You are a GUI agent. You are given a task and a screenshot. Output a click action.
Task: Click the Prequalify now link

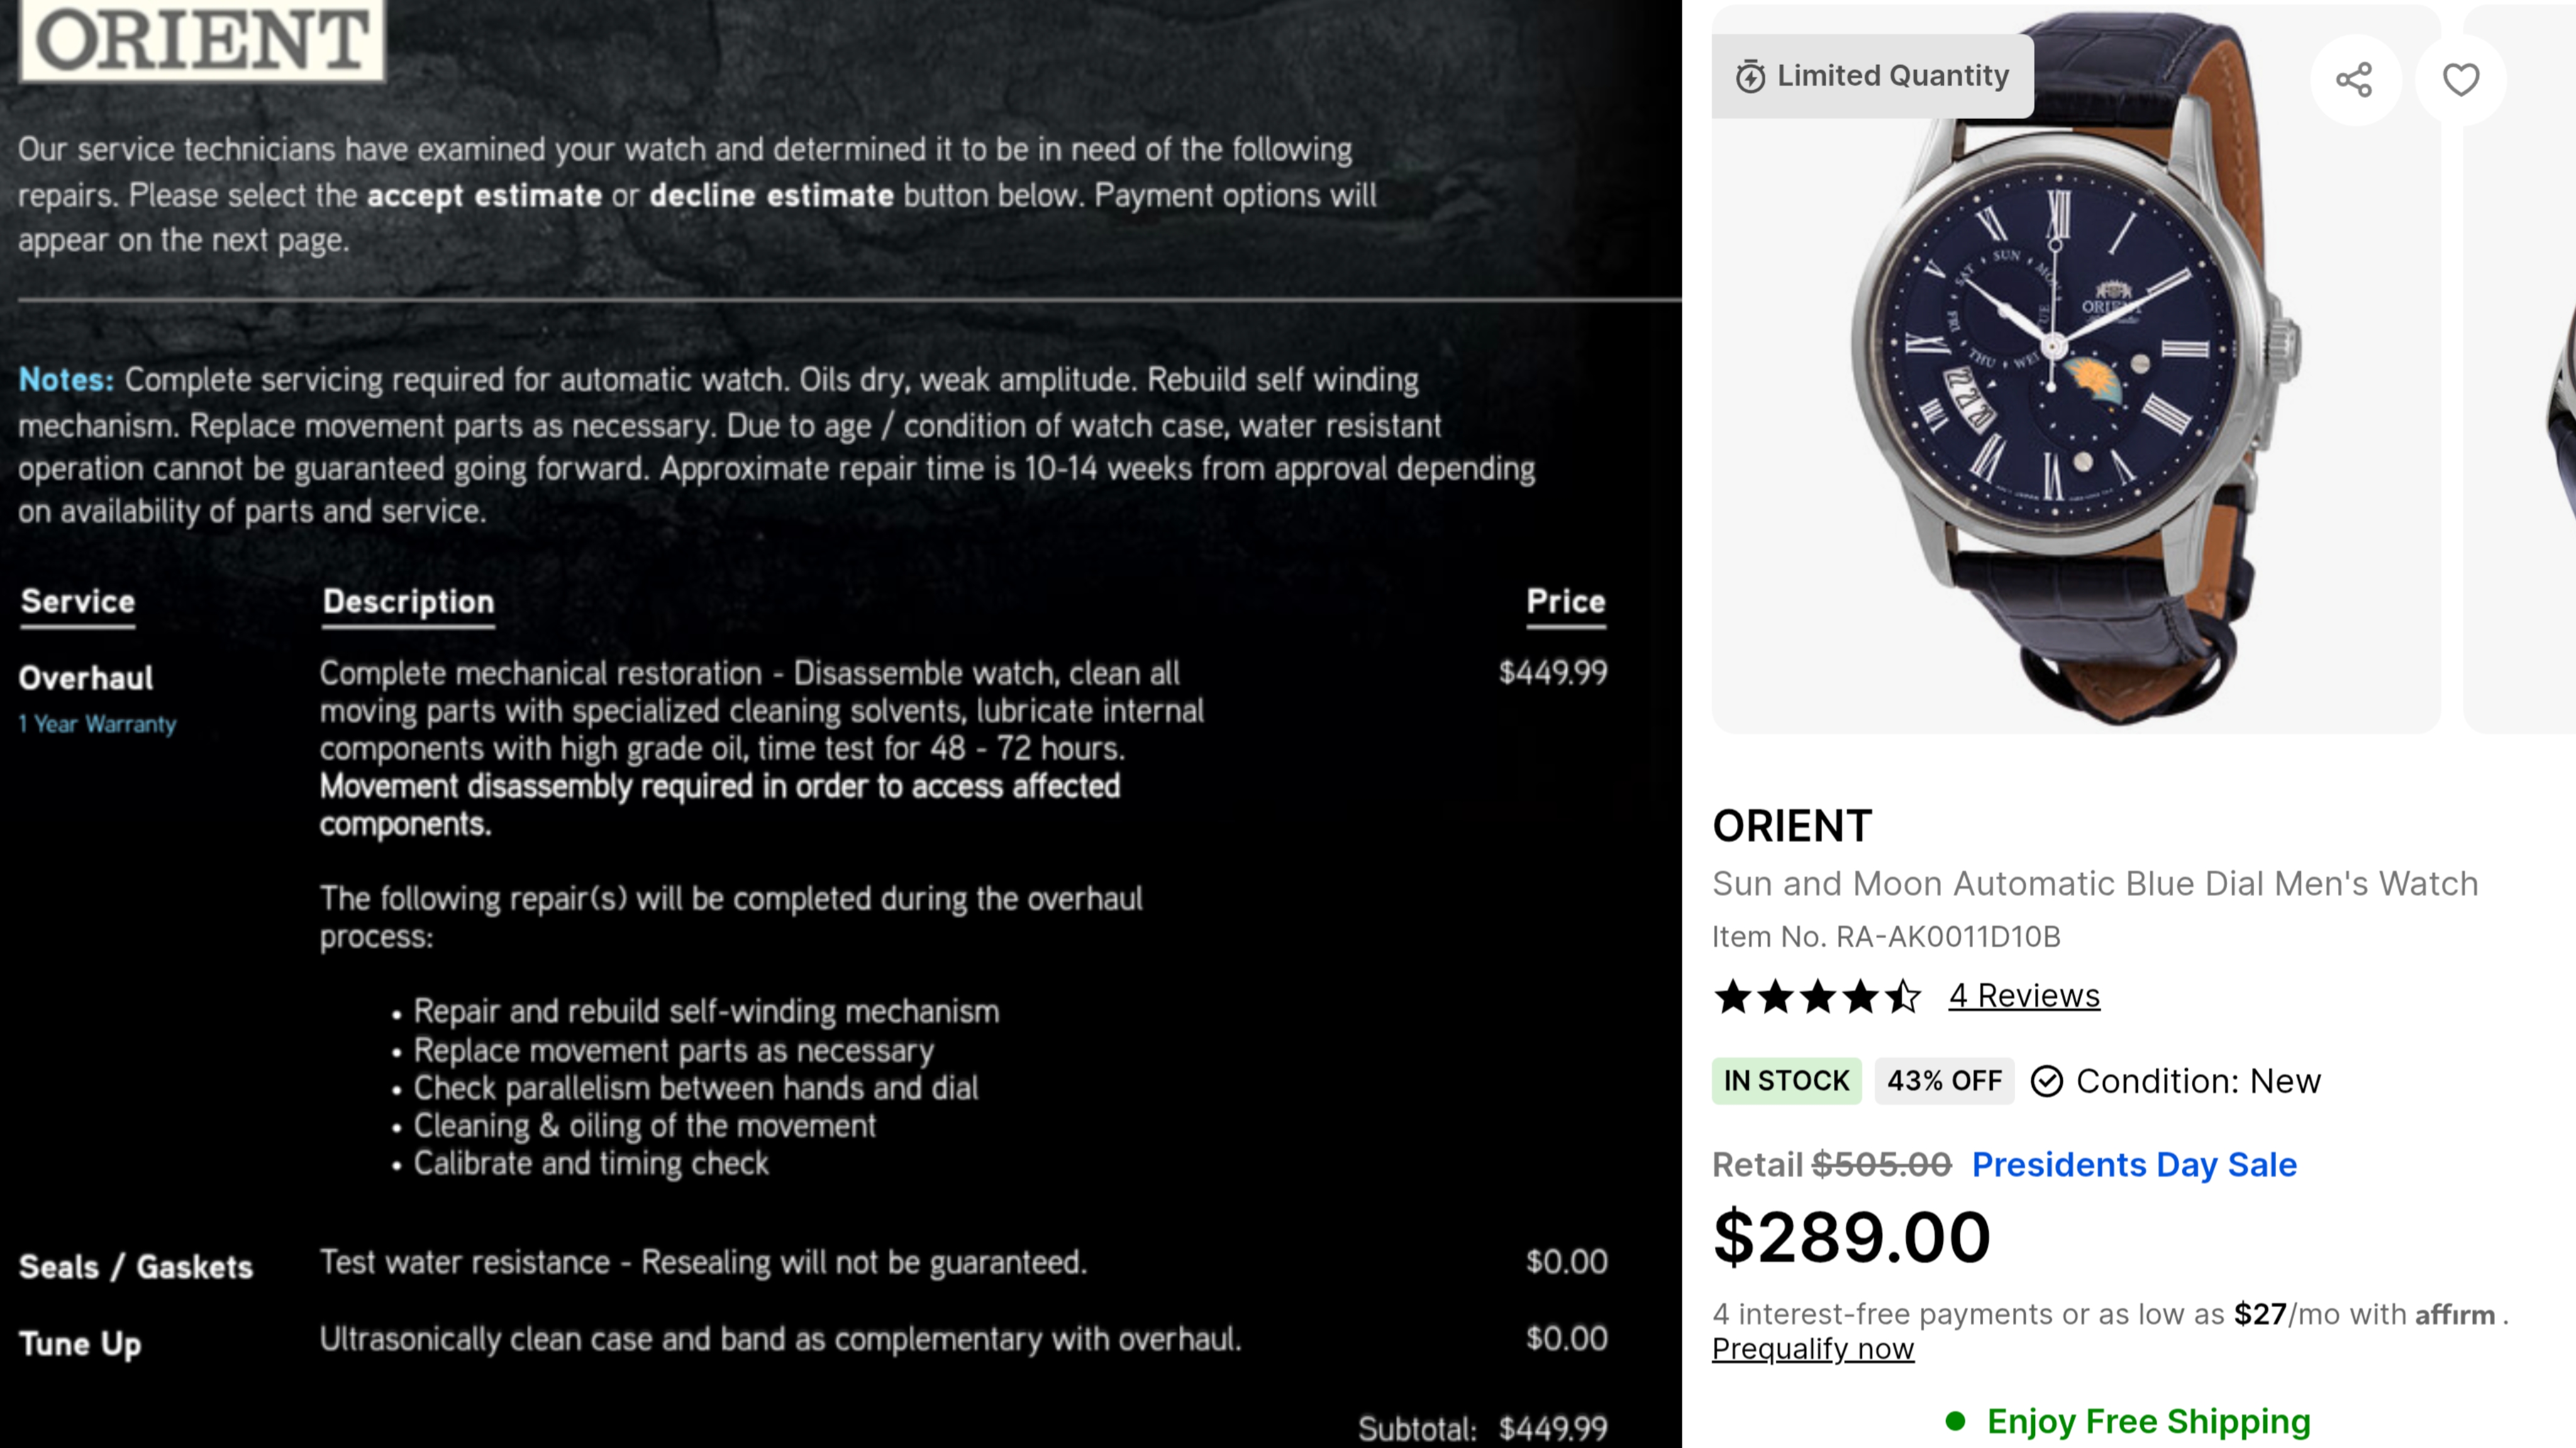1813,1349
